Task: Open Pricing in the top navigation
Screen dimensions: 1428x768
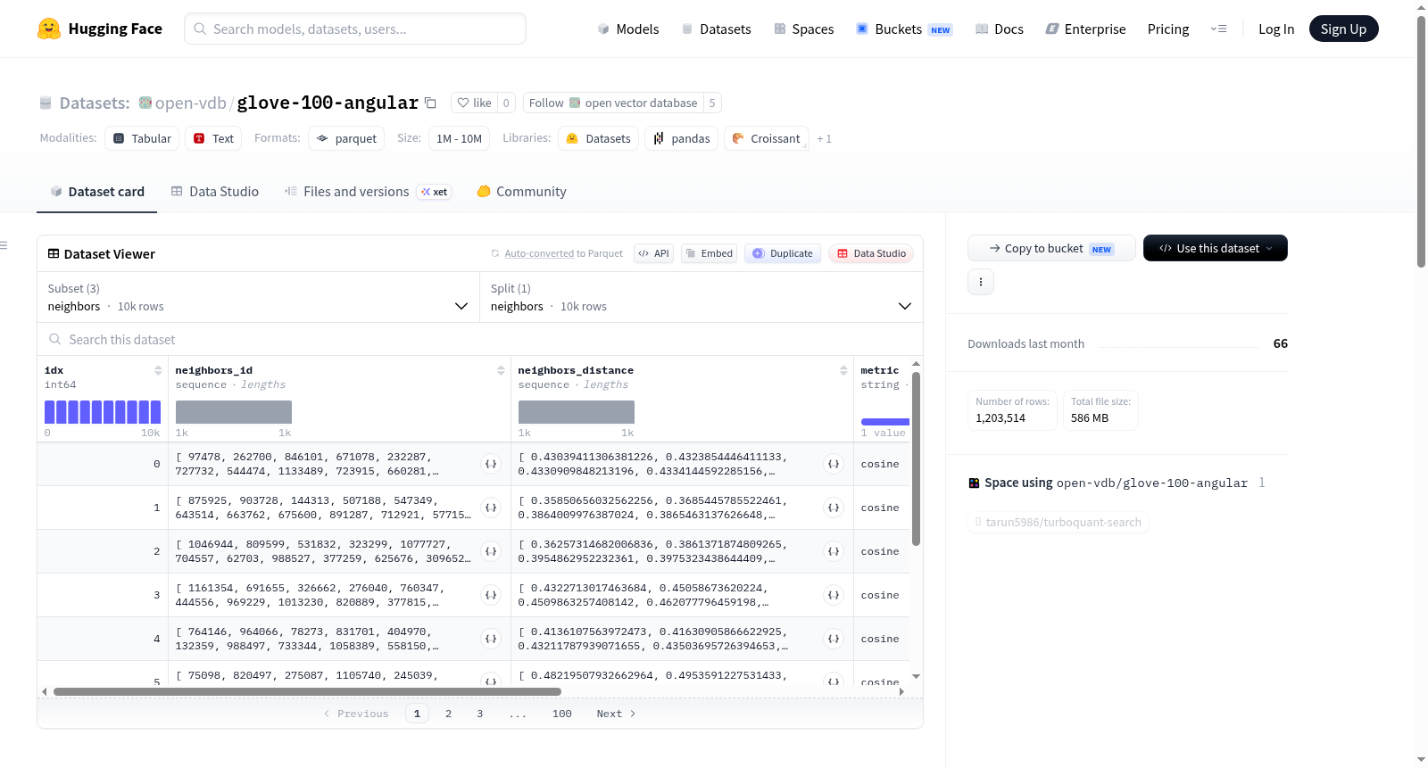Action: [x=1168, y=29]
